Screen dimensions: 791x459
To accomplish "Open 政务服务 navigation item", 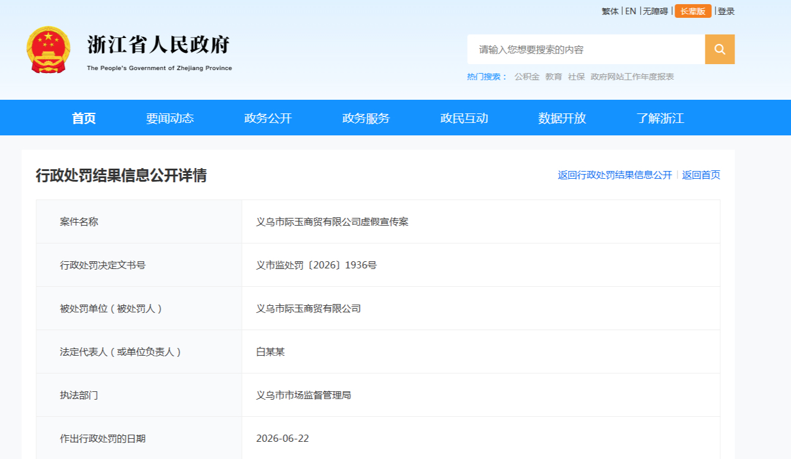I will [366, 118].
